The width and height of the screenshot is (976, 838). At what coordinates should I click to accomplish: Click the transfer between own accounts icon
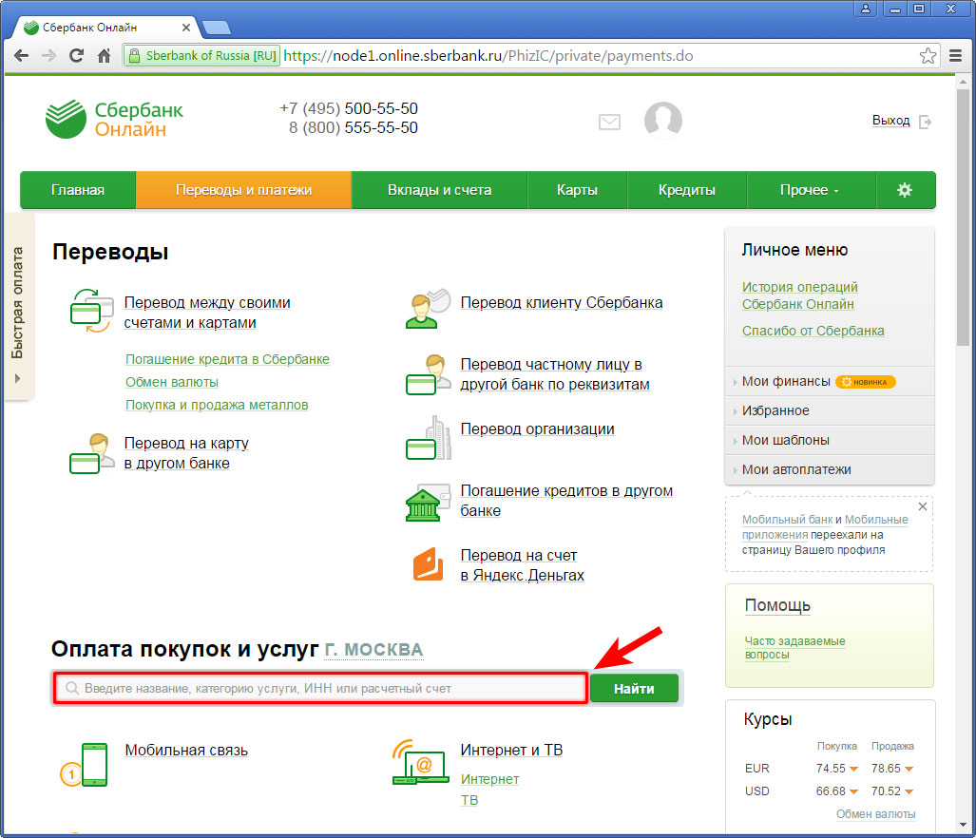click(x=91, y=311)
